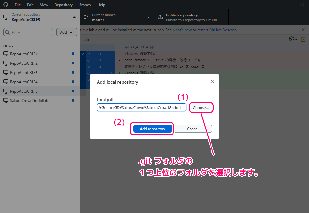Image resolution: width=309 pixels, height=213 pixels.
Task: Select RepoAutoCRLF3 in repository list
Action: tap(24, 73)
